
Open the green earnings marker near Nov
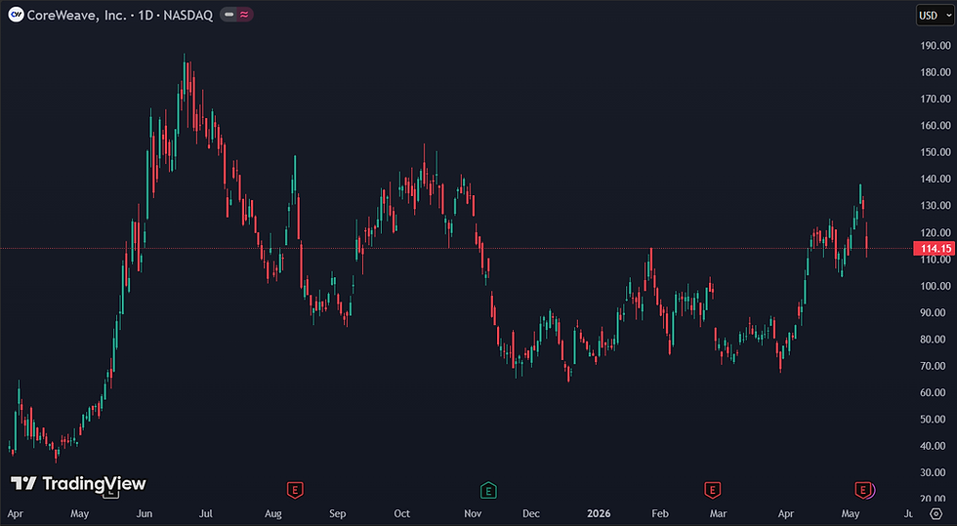point(488,490)
